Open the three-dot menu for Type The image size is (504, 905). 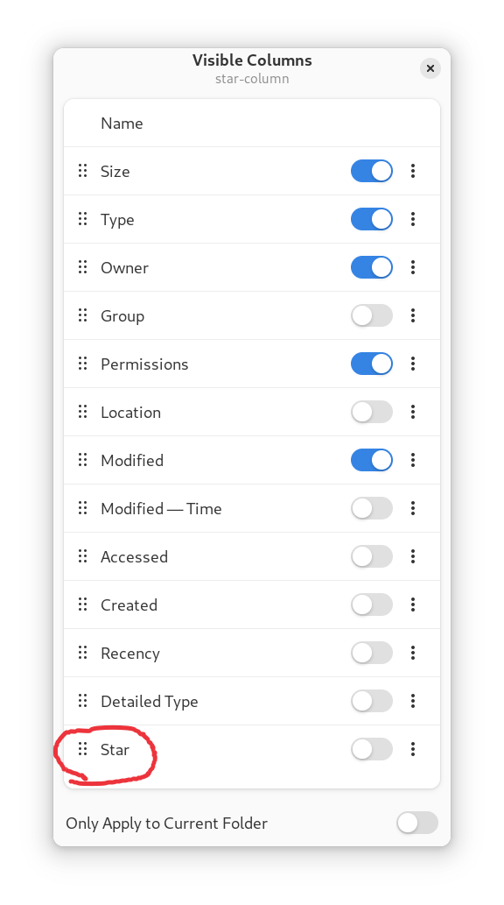coord(413,219)
